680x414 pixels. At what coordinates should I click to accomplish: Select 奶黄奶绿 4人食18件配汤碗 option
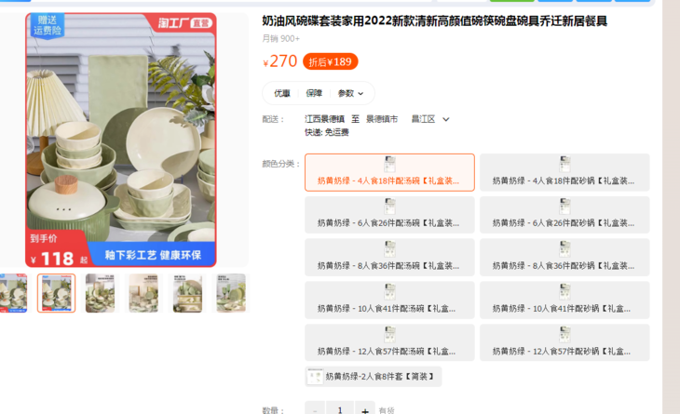(x=389, y=172)
